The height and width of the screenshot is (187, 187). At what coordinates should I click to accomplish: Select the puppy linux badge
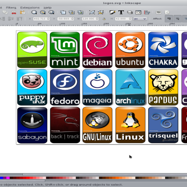[x=32, y=87]
